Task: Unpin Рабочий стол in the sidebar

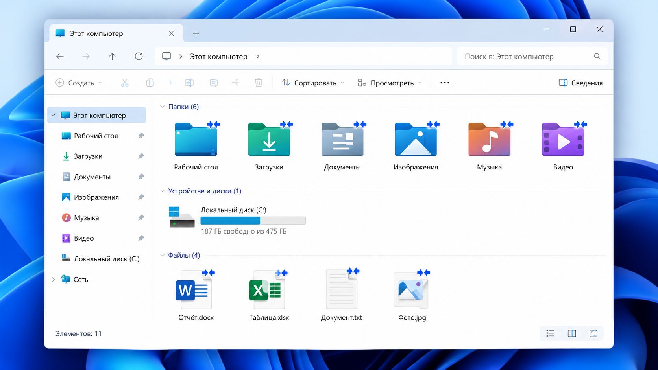Action: [141, 136]
